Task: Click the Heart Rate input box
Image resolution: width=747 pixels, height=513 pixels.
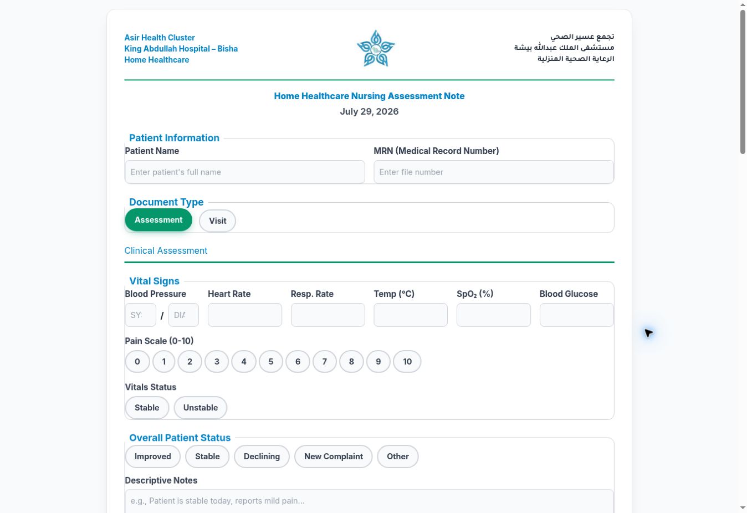Action: 245,315
